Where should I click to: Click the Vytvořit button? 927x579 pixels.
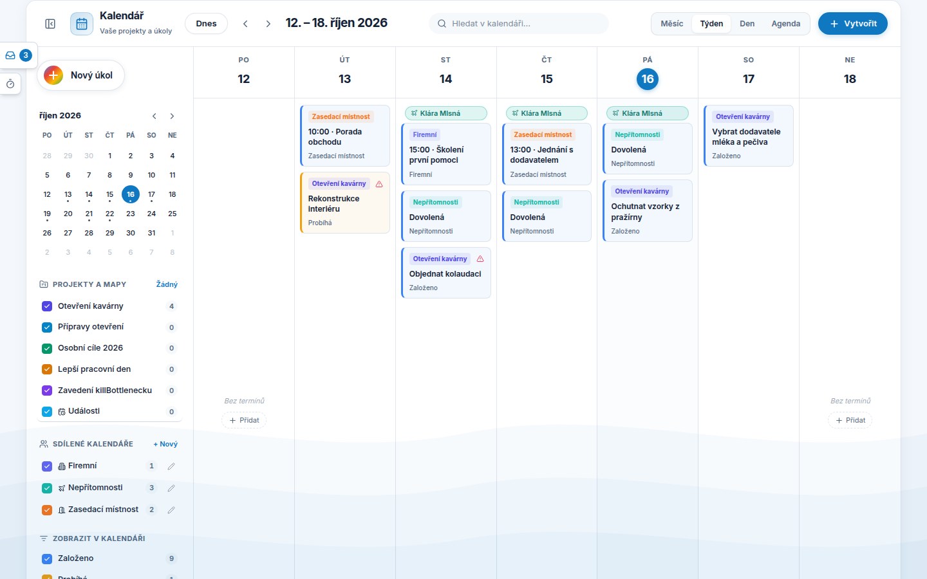pos(853,24)
